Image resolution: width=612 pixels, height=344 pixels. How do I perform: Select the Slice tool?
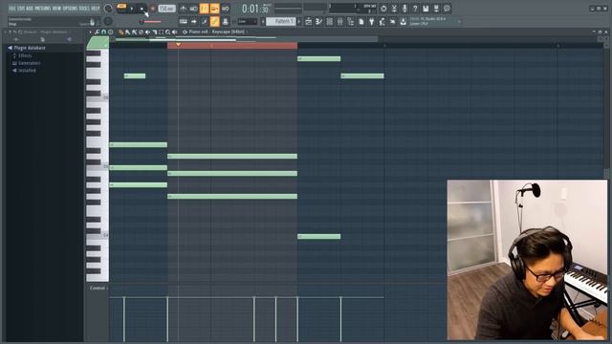pyautogui.click(x=154, y=32)
